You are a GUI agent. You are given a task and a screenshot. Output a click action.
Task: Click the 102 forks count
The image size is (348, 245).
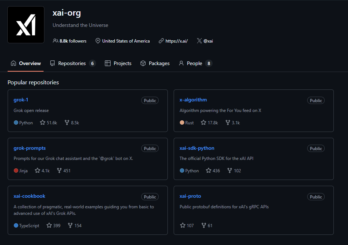[x=237, y=171]
